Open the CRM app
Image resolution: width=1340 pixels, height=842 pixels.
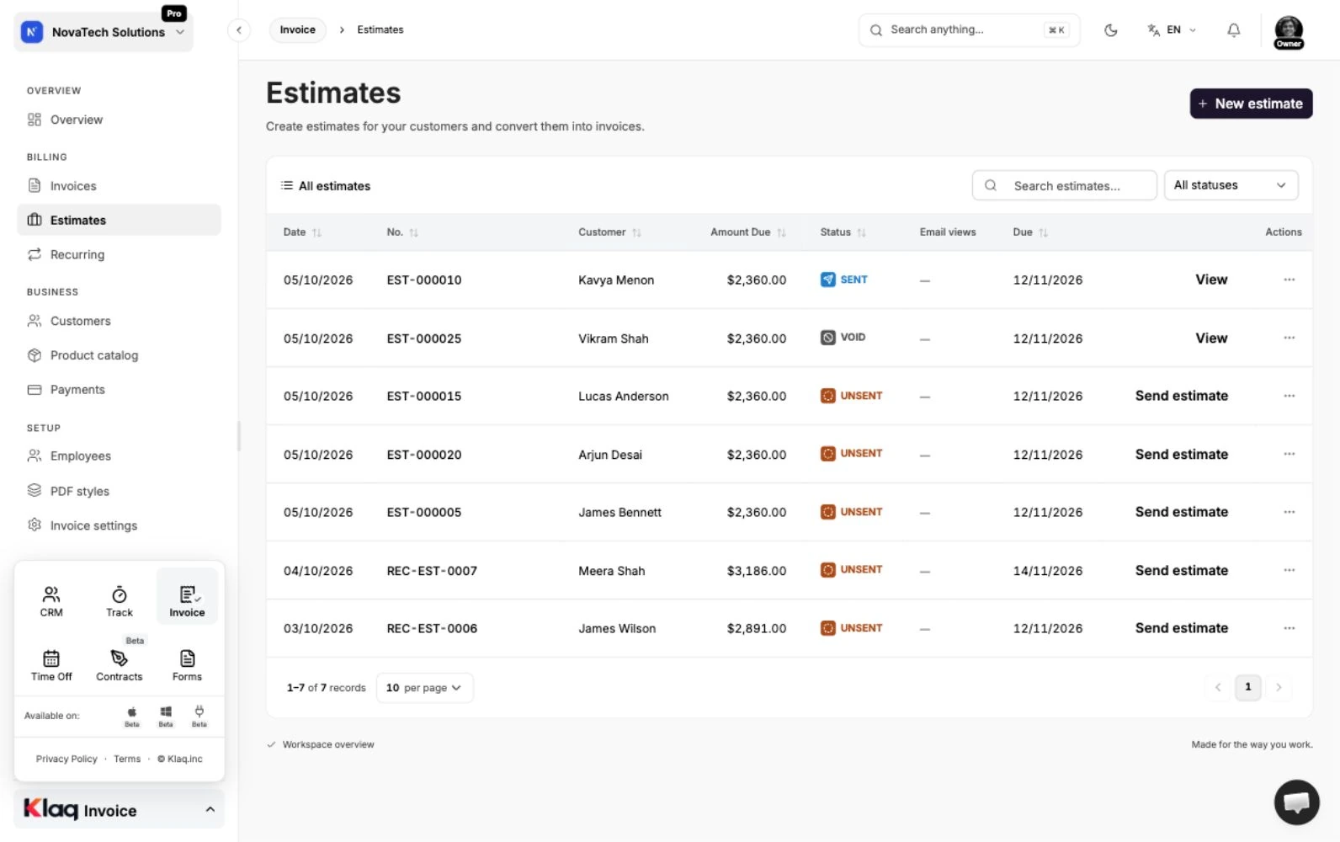(x=51, y=601)
